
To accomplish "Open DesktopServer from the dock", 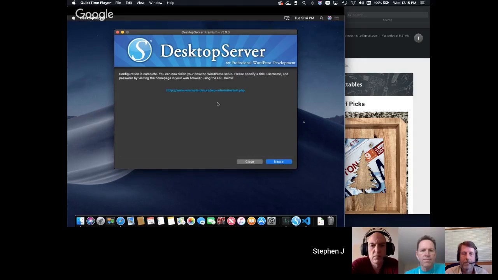I will [296, 221].
